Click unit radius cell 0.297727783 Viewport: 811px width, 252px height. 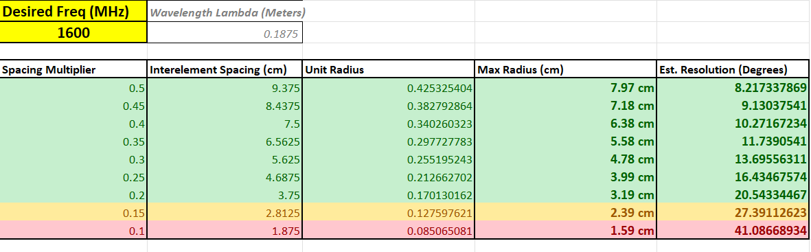[389, 141]
